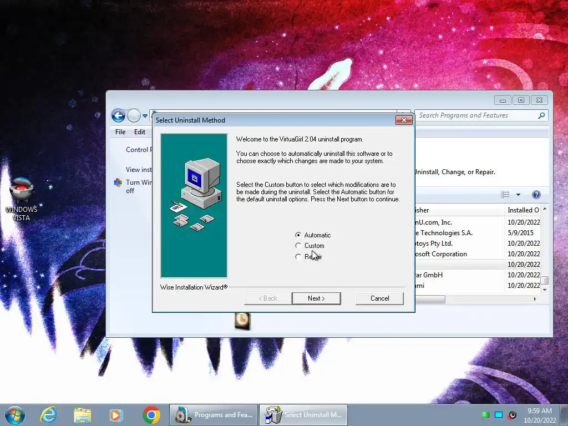Image resolution: width=568 pixels, height=426 pixels.
Task: Click the Turn Windows features shield icon
Action: pyautogui.click(x=118, y=182)
